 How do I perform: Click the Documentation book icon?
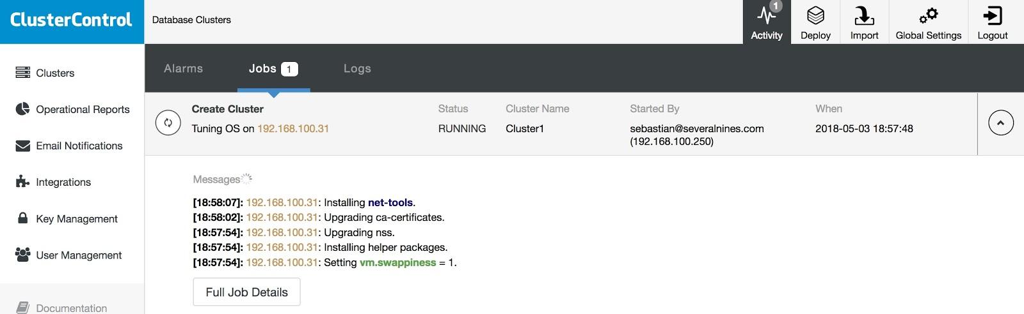23,308
